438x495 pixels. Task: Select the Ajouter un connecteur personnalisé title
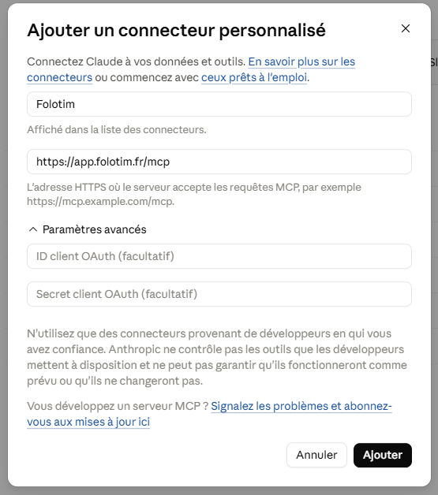coord(176,30)
